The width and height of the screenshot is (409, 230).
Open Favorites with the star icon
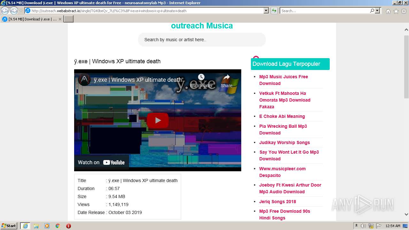396,11
